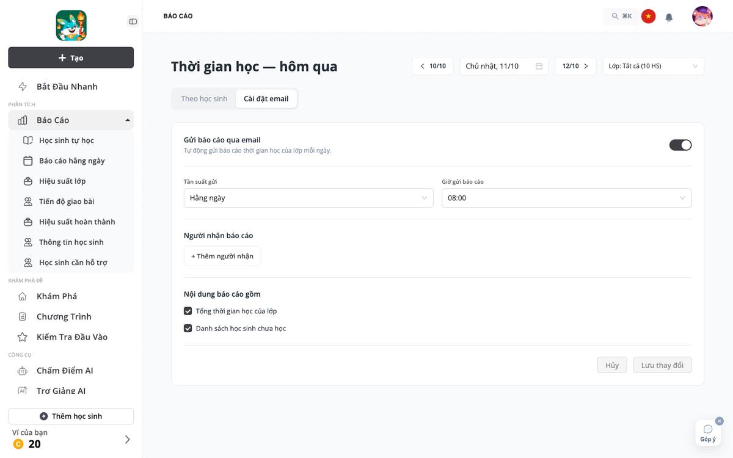733x458 pixels.
Task: Toggle off Gửi báo cáo qua email switch
Action: click(680, 145)
